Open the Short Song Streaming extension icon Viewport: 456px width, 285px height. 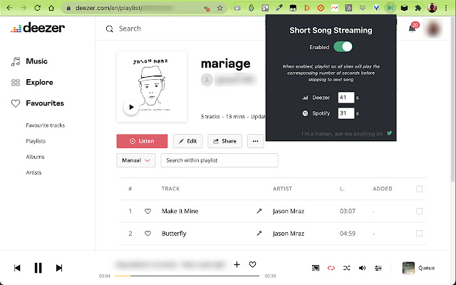390,8
